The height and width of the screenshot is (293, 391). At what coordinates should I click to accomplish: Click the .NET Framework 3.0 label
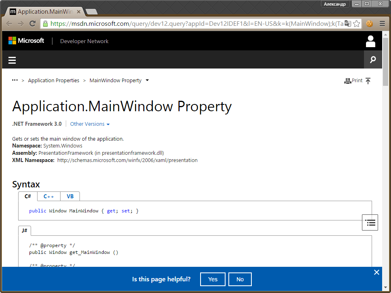pos(37,124)
